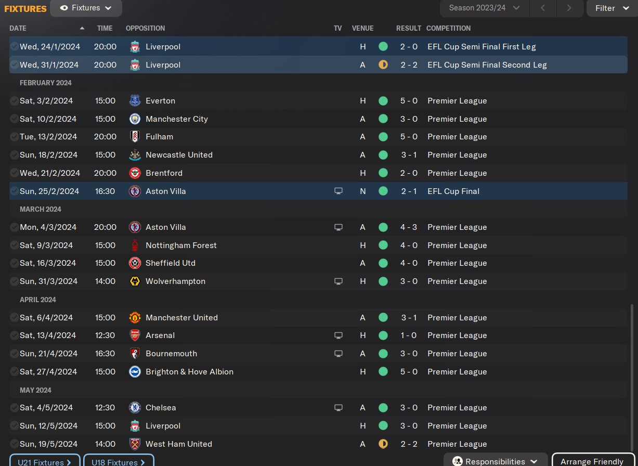The height and width of the screenshot is (466, 638).
Task: Sort by the Competition column header
Action: click(448, 28)
